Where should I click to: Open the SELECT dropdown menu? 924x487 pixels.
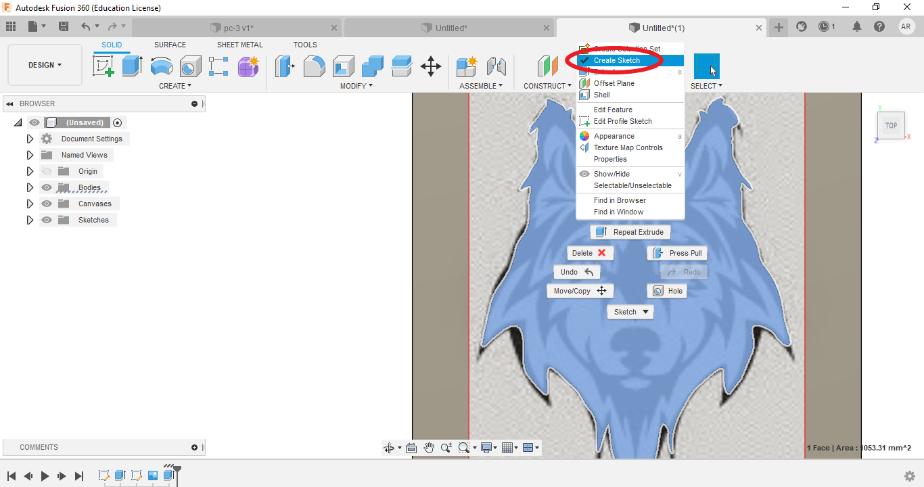(x=706, y=86)
